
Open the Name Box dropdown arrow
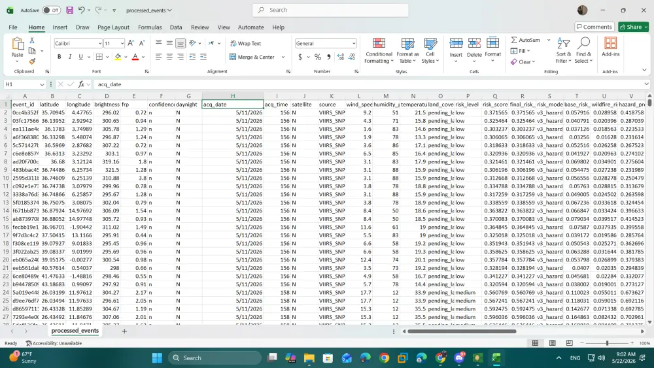42,84
